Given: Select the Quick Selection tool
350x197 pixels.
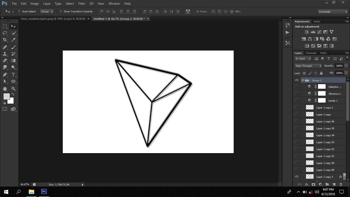Looking at the screenshot, I should pos(13,33).
